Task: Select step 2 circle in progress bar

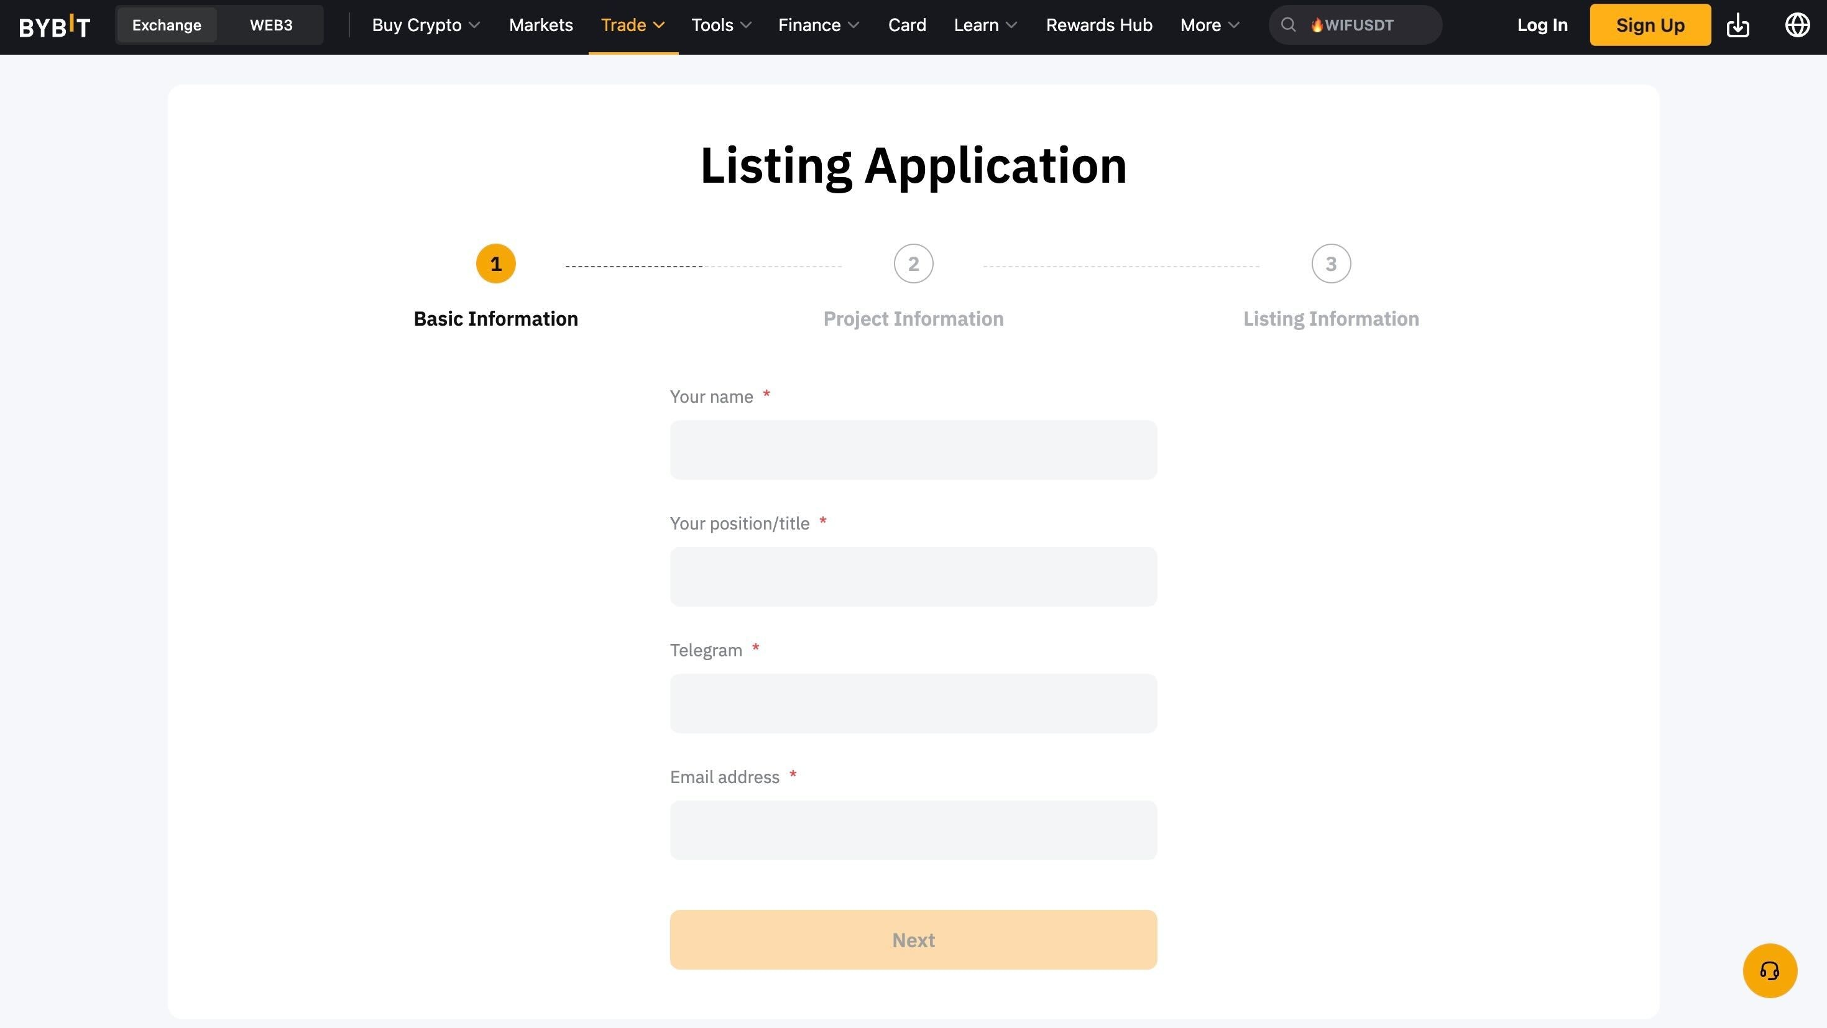Action: (x=914, y=264)
